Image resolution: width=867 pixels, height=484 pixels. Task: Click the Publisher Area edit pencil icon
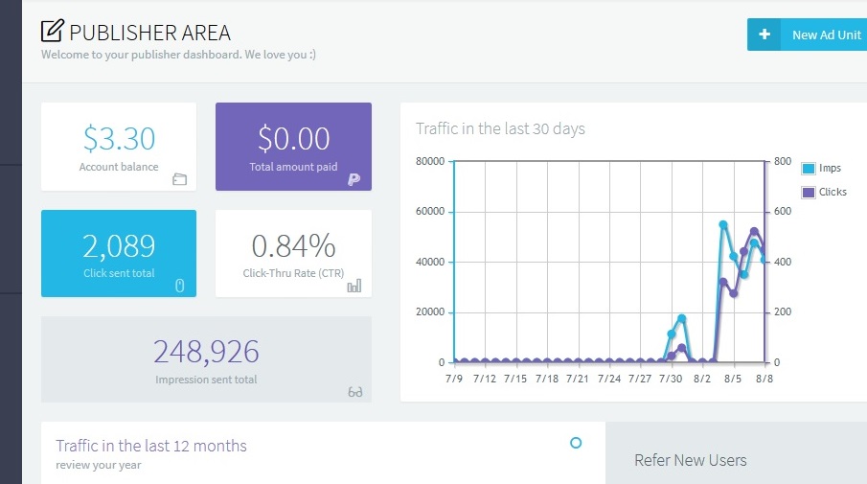(52, 31)
